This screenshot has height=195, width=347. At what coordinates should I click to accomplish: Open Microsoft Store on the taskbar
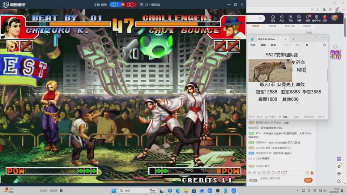[x=194, y=191]
